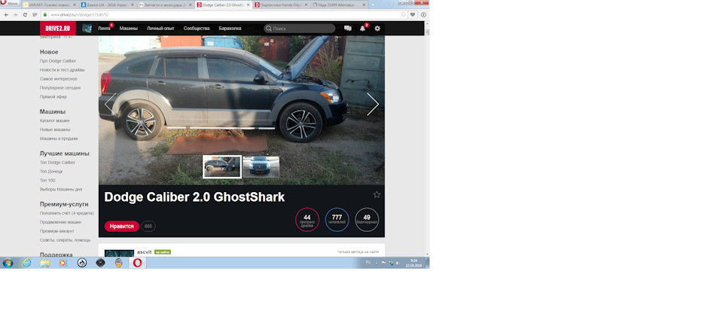
Task: Open Windows Media Player taskbar icon
Action: [x=63, y=263]
